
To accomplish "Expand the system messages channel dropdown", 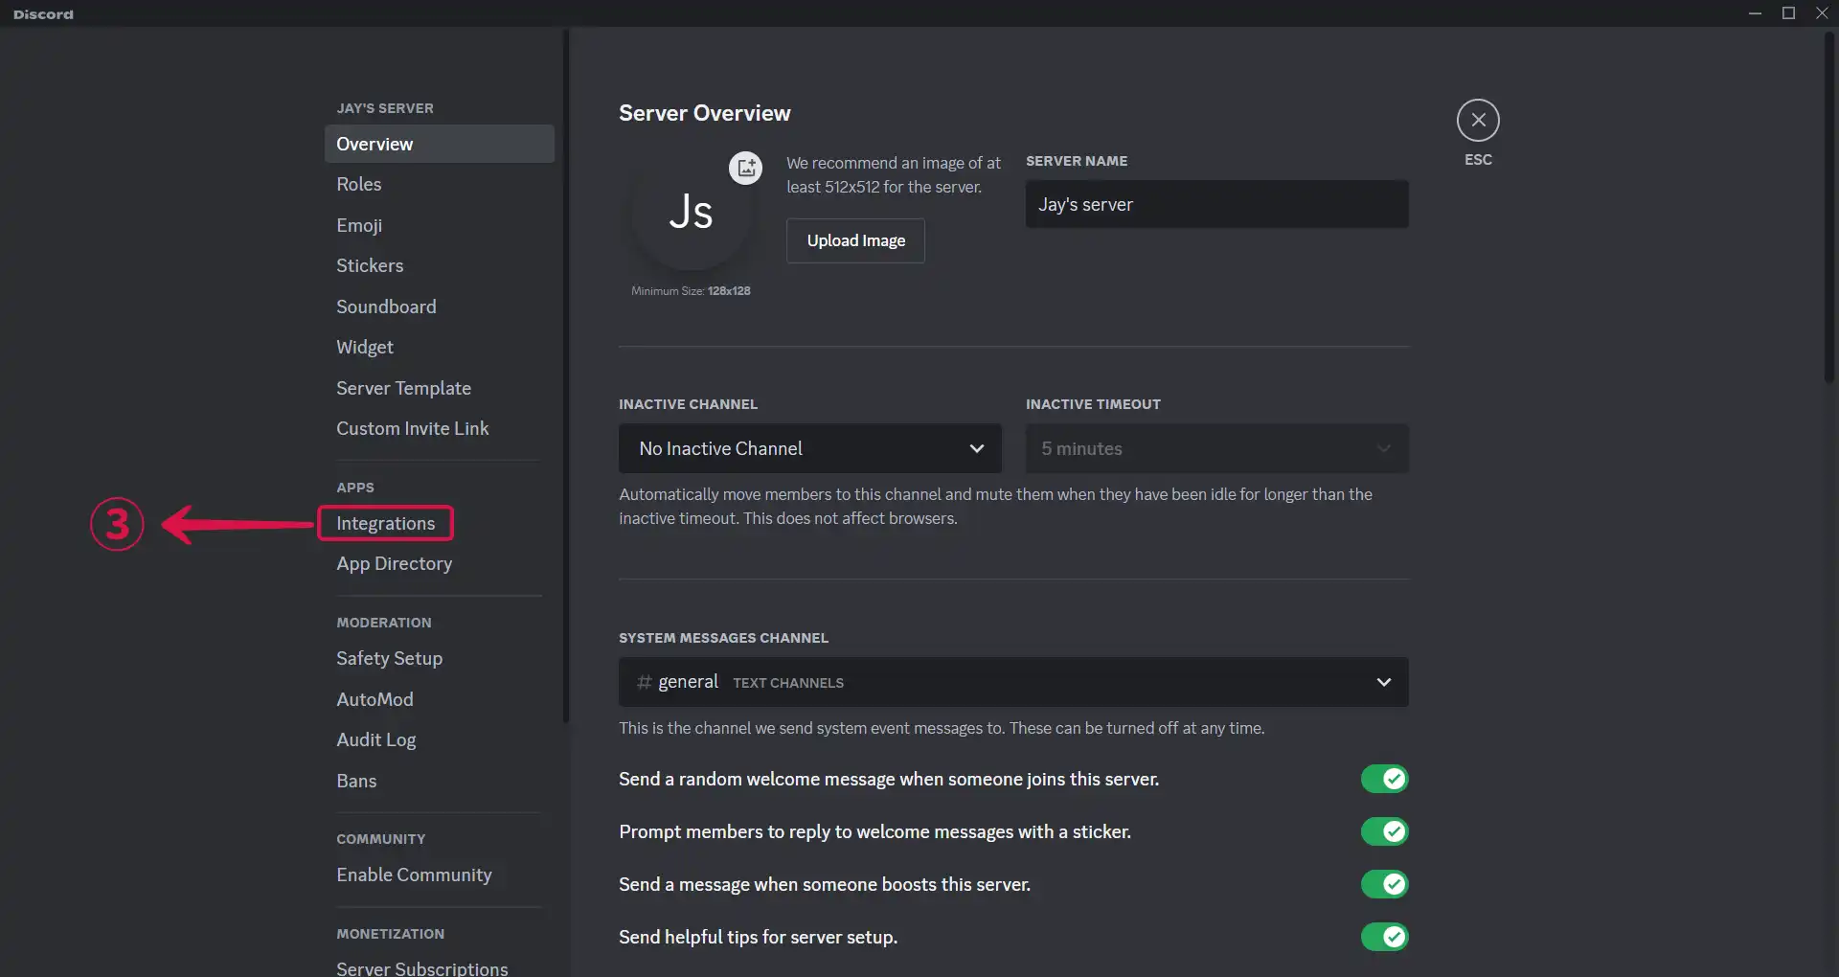I will pyautogui.click(x=1013, y=682).
